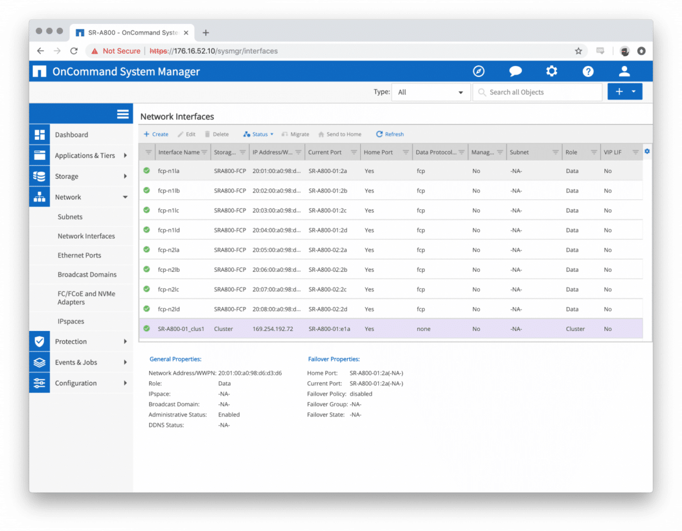Click the Edit toolbar button
The height and width of the screenshot is (531, 682).
(x=187, y=135)
